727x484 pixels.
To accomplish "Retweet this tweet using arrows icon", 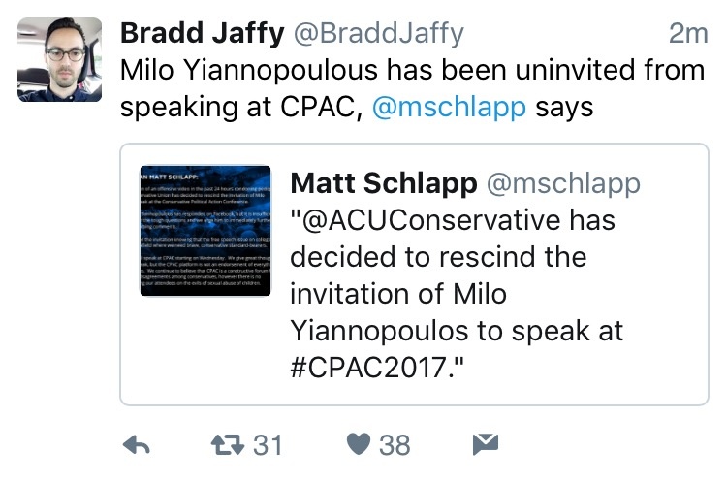I will [230, 445].
